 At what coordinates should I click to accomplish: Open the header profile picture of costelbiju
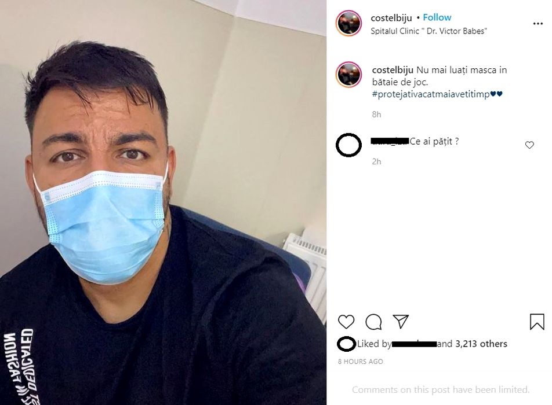tap(349, 23)
